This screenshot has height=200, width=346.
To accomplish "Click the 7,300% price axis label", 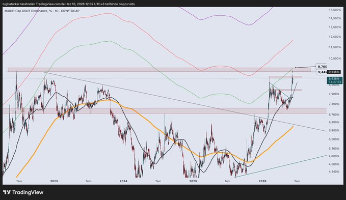I will (x=334, y=104).
